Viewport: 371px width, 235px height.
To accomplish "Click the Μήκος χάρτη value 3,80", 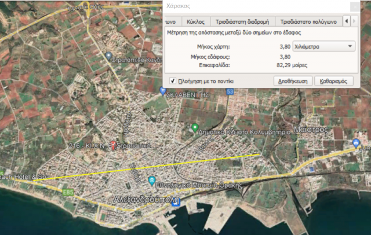I will 285,46.
